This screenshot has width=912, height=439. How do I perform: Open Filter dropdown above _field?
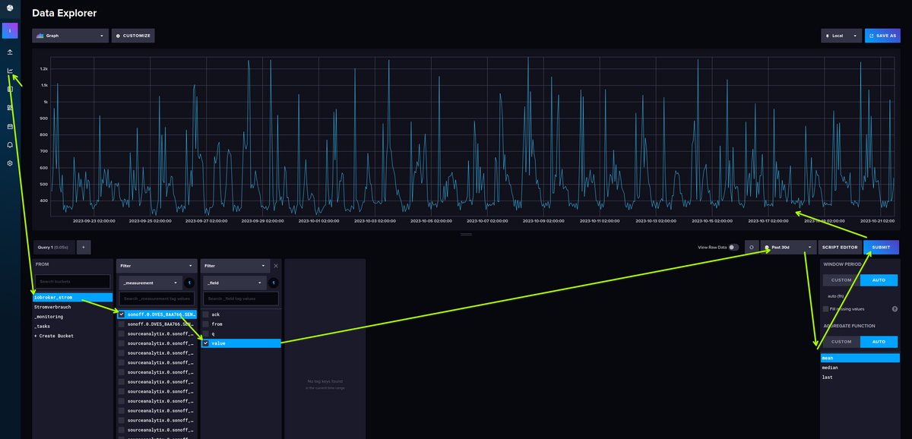236,266
